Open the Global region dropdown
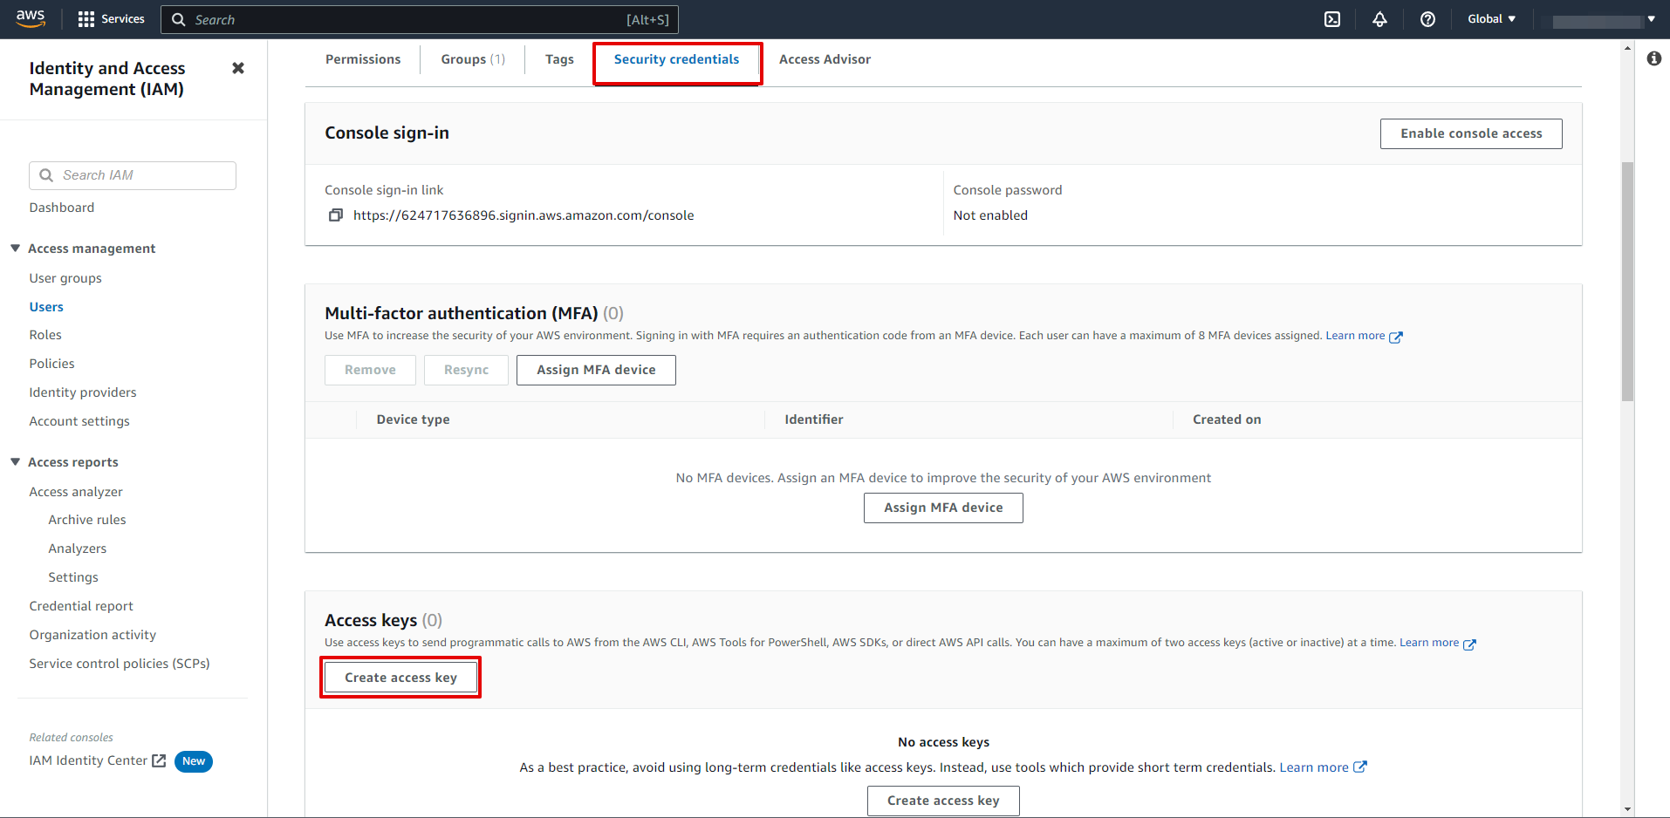The image size is (1670, 818). pos(1491,19)
